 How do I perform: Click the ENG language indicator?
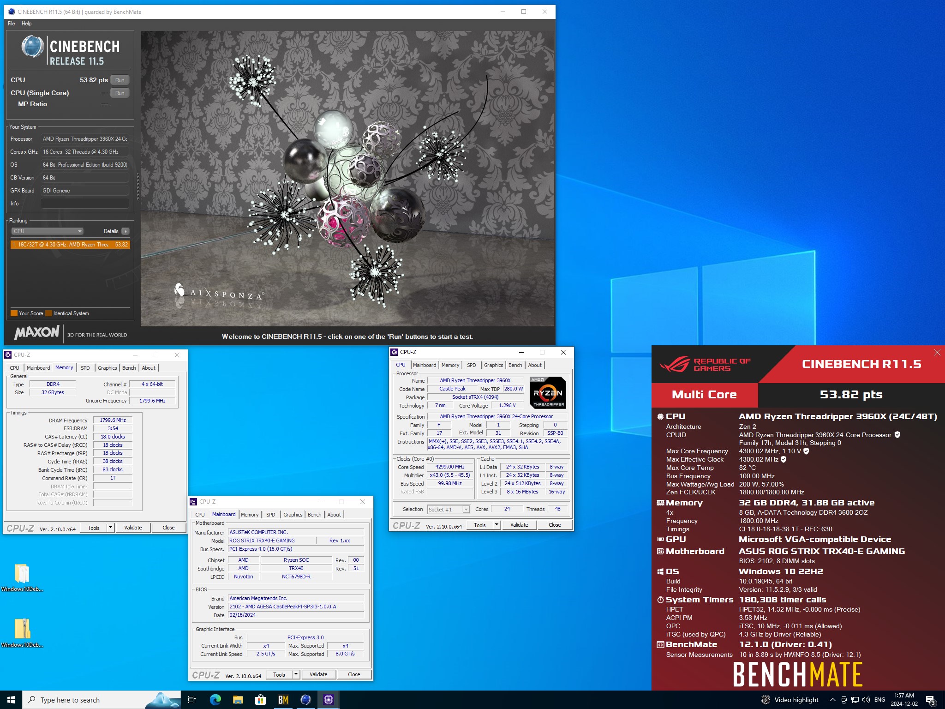coord(879,700)
